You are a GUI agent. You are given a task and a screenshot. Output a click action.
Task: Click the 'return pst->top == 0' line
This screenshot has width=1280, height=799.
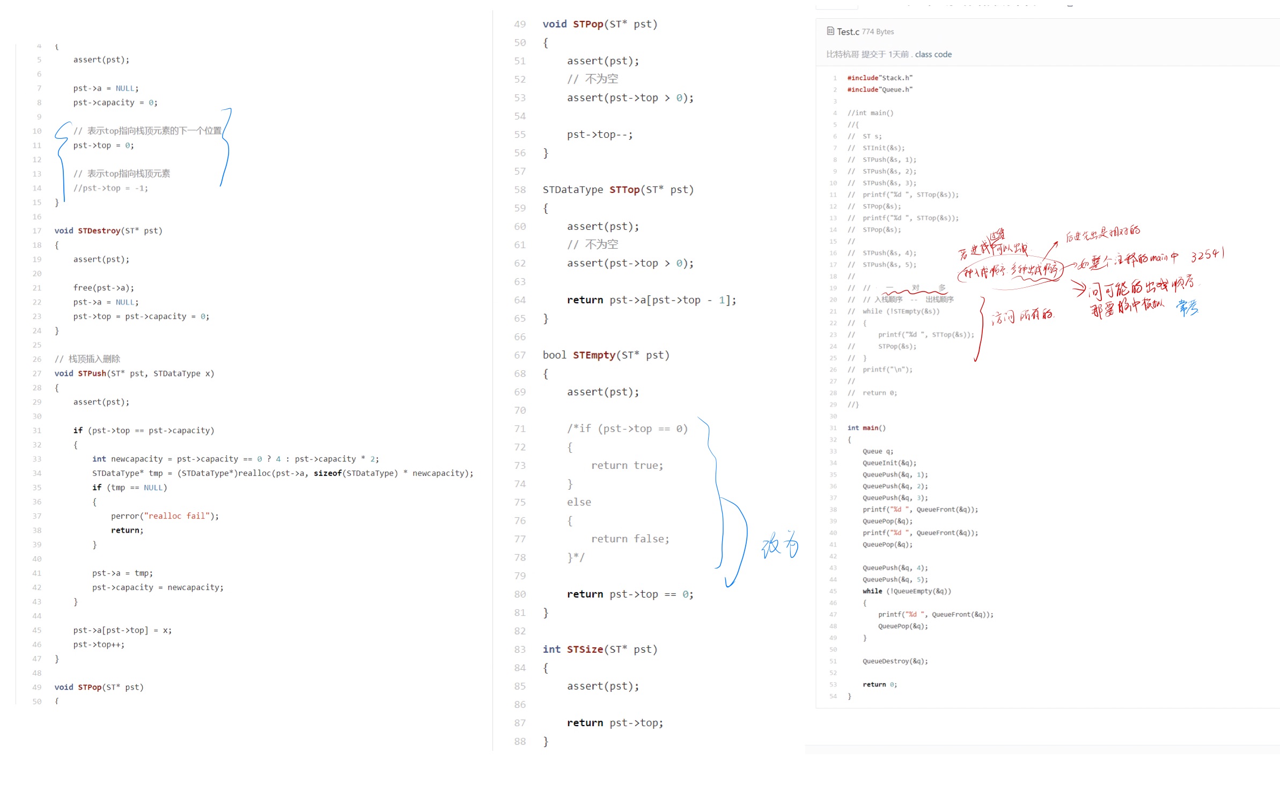[629, 594]
